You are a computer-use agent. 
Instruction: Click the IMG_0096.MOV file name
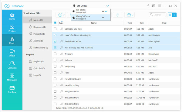[x=72, y=104]
